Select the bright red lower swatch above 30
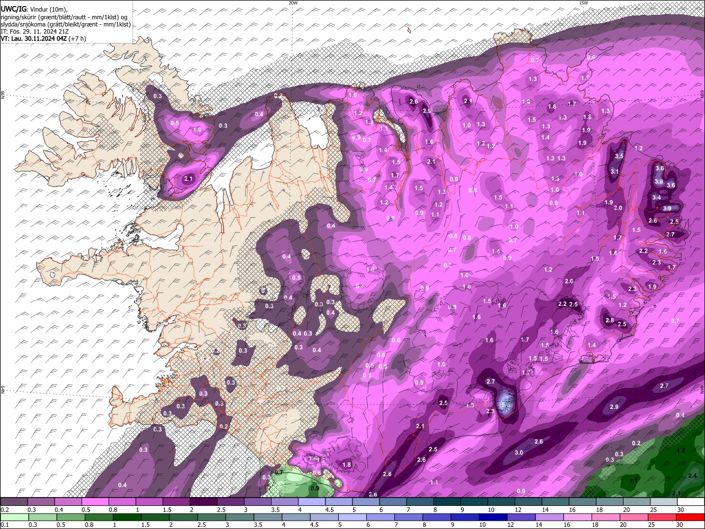705x529 pixels. coord(691,517)
